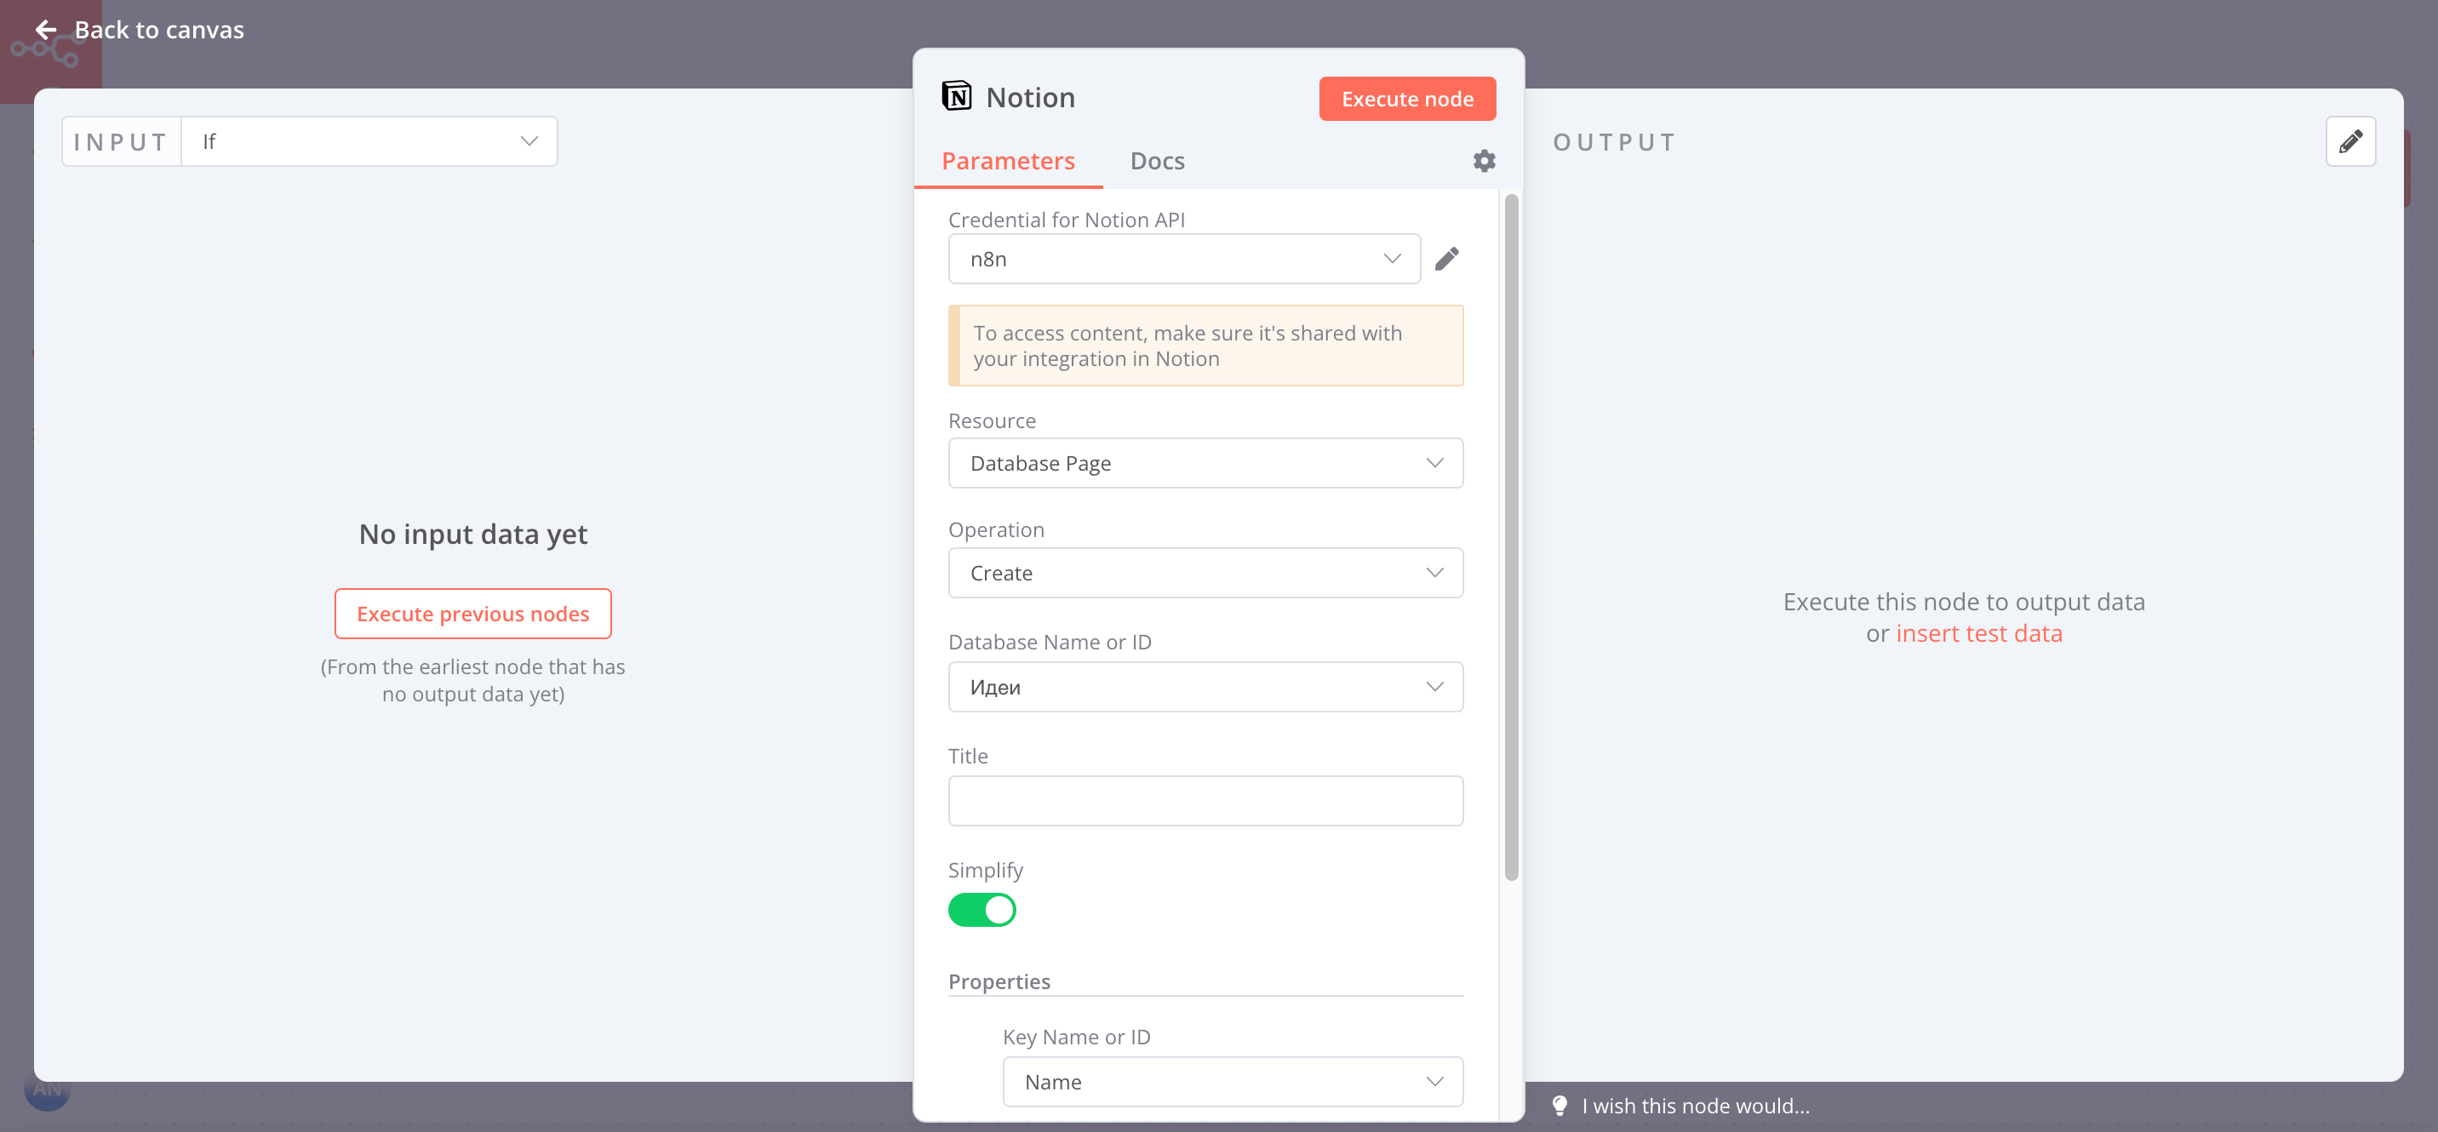This screenshot has width=2438, height=1132.
Task: Click Execute previous nodes button
Action: [472, 614]
